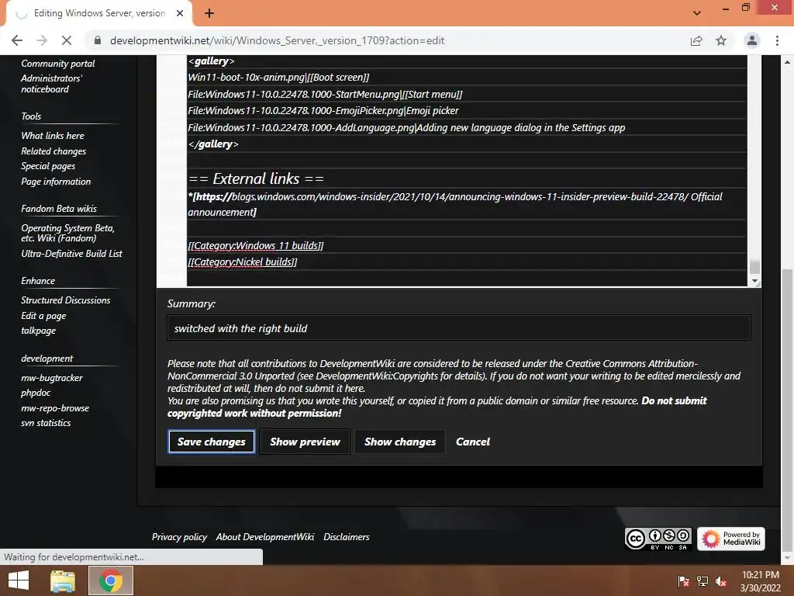Click the page scrollbar down arrow
794x596 pixels.
click(787, 557)
